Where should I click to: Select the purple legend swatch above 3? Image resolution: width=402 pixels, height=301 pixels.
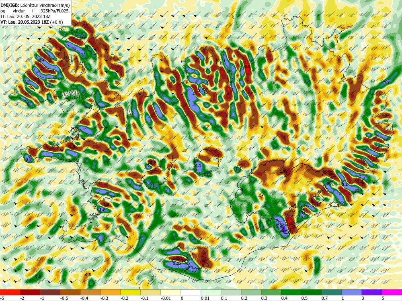[x=372, y=292]
